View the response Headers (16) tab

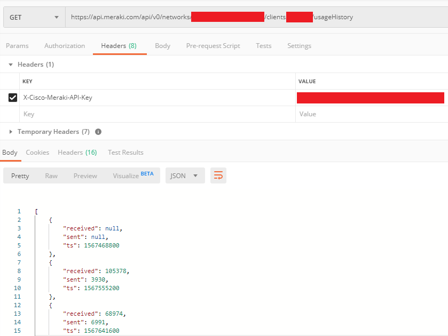(77, 153)
